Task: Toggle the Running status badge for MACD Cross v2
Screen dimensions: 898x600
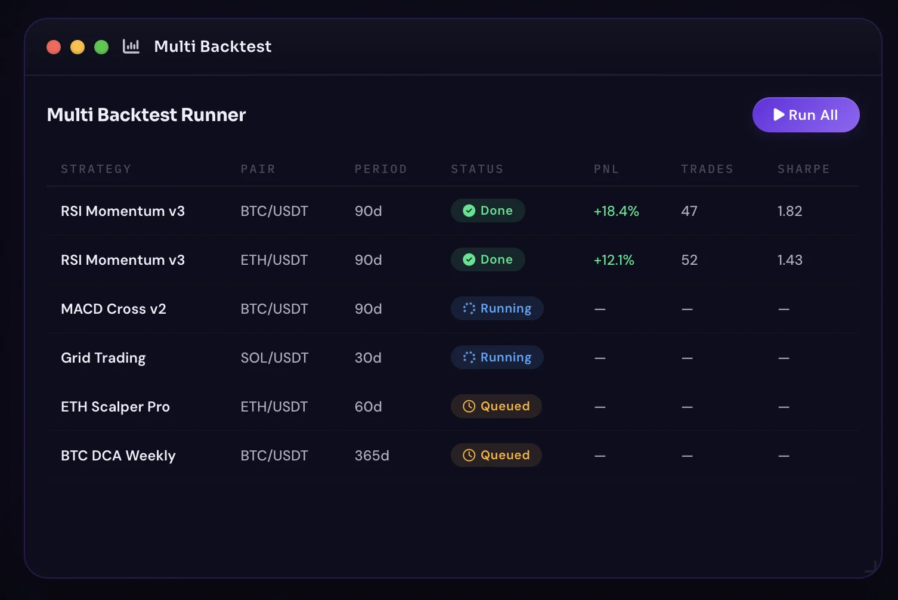Action: [x=497, y=308]
